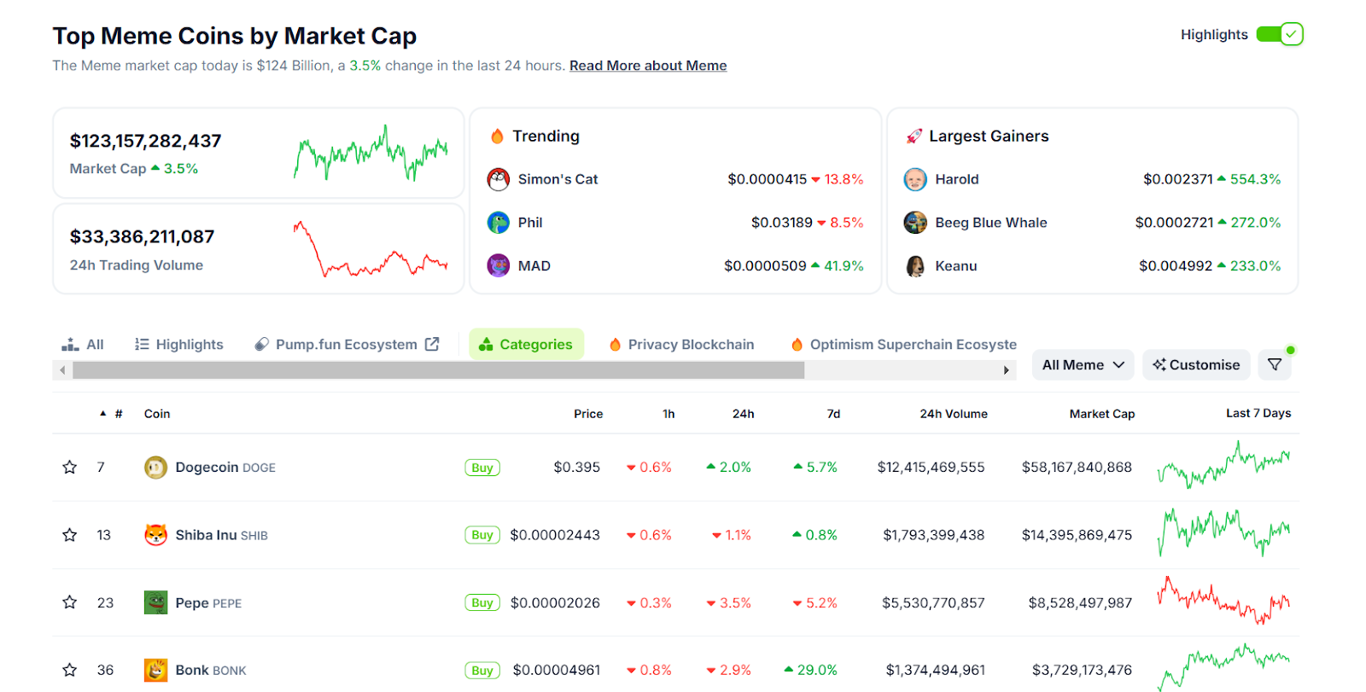The height and width of the screenshot is (692, 1366).
Task: Favorite Shiba Inu with the star icon
Action: pyautogui.click(x=70, y=535)
